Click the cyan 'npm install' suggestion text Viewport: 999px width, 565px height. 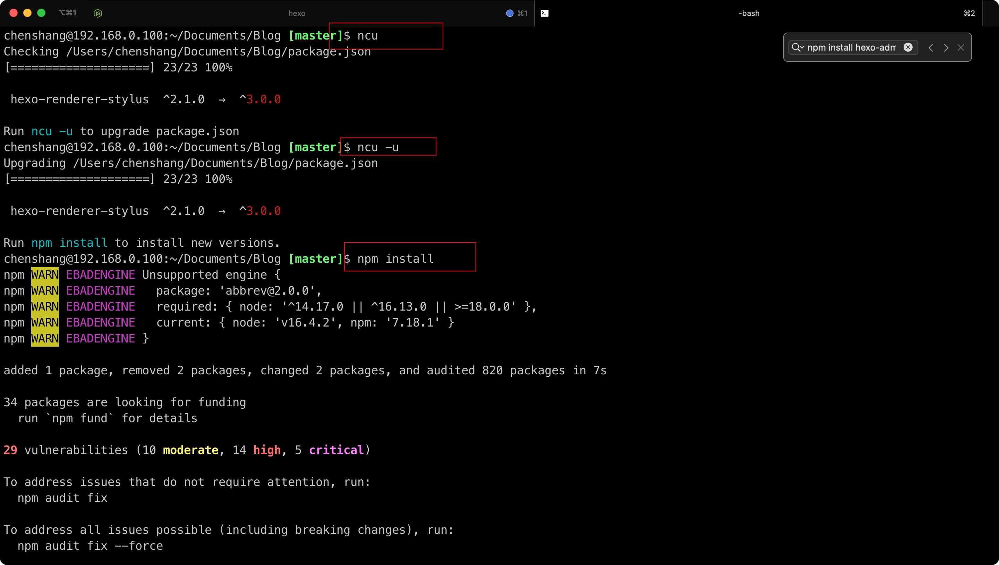69,243
